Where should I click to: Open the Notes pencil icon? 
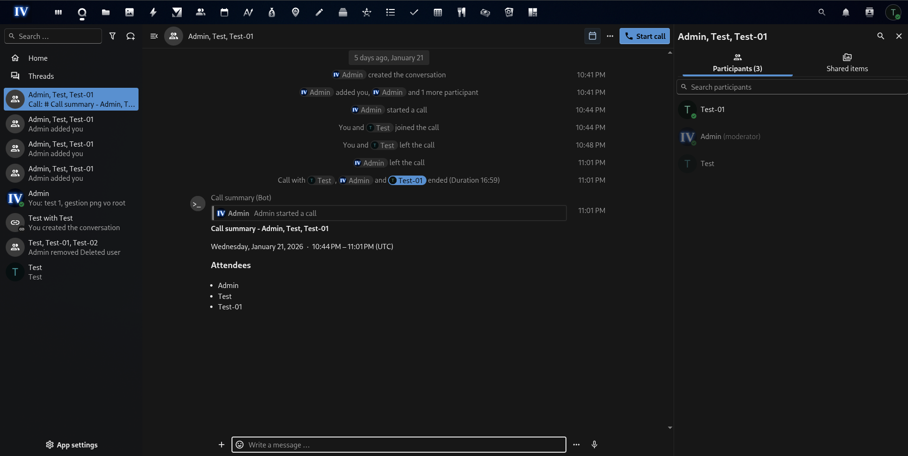pos(319,12)
